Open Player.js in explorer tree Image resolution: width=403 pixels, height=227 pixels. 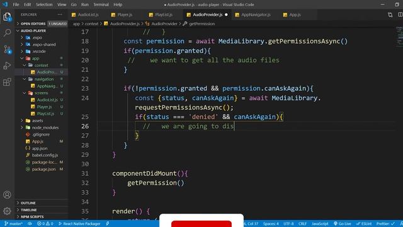(x=44, y=107)
